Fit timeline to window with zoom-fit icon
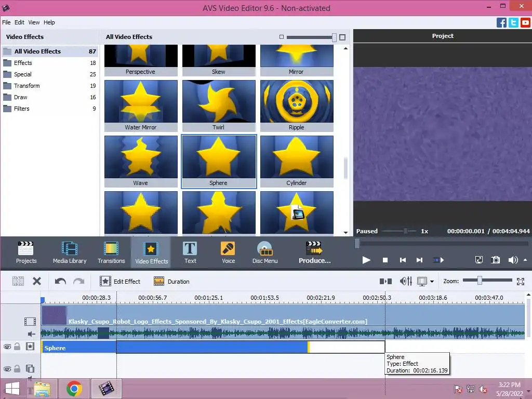The height and width of the screenshot is (399, 532). point(521,281)
